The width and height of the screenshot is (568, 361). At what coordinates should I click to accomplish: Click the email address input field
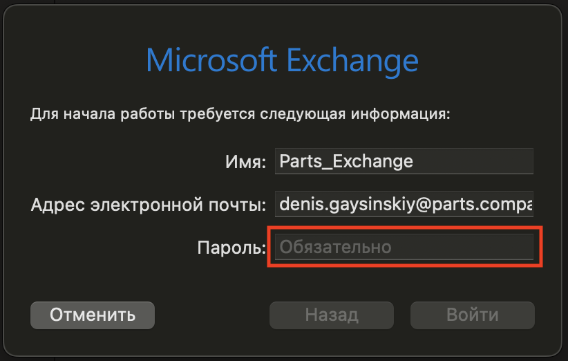coord(404,205)
